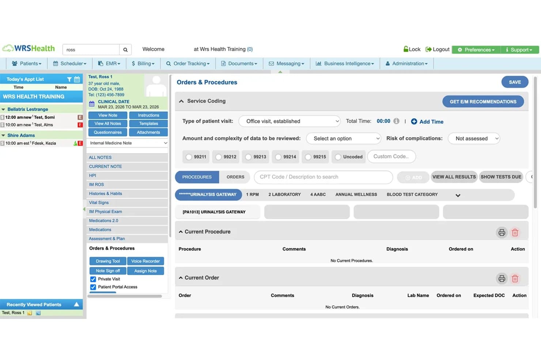Select the 99212 code radio button
This screenshot has width=541, height=361.
pos(219,157)
